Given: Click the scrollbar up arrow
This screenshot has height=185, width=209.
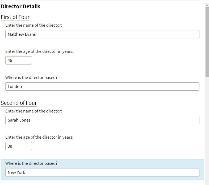Looking at the screenshot, I should click(207, 5).
